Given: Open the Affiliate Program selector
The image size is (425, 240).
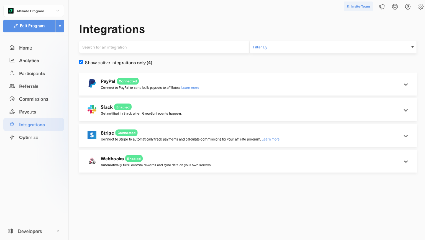Looking at the screenshot, I should [34, 11].
